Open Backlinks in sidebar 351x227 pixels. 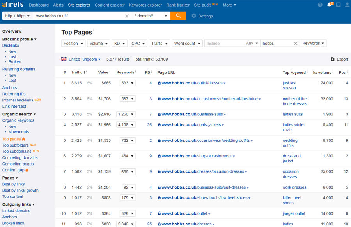(11, 45)
